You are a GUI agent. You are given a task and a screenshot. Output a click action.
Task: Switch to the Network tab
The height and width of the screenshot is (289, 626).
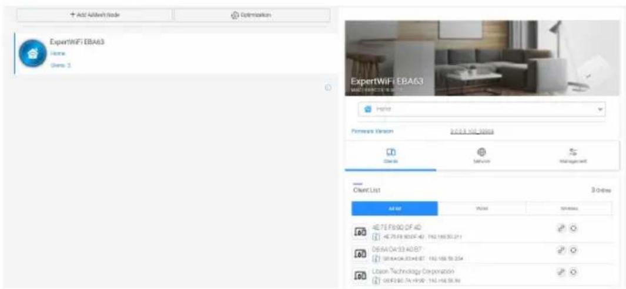(481, 156)
